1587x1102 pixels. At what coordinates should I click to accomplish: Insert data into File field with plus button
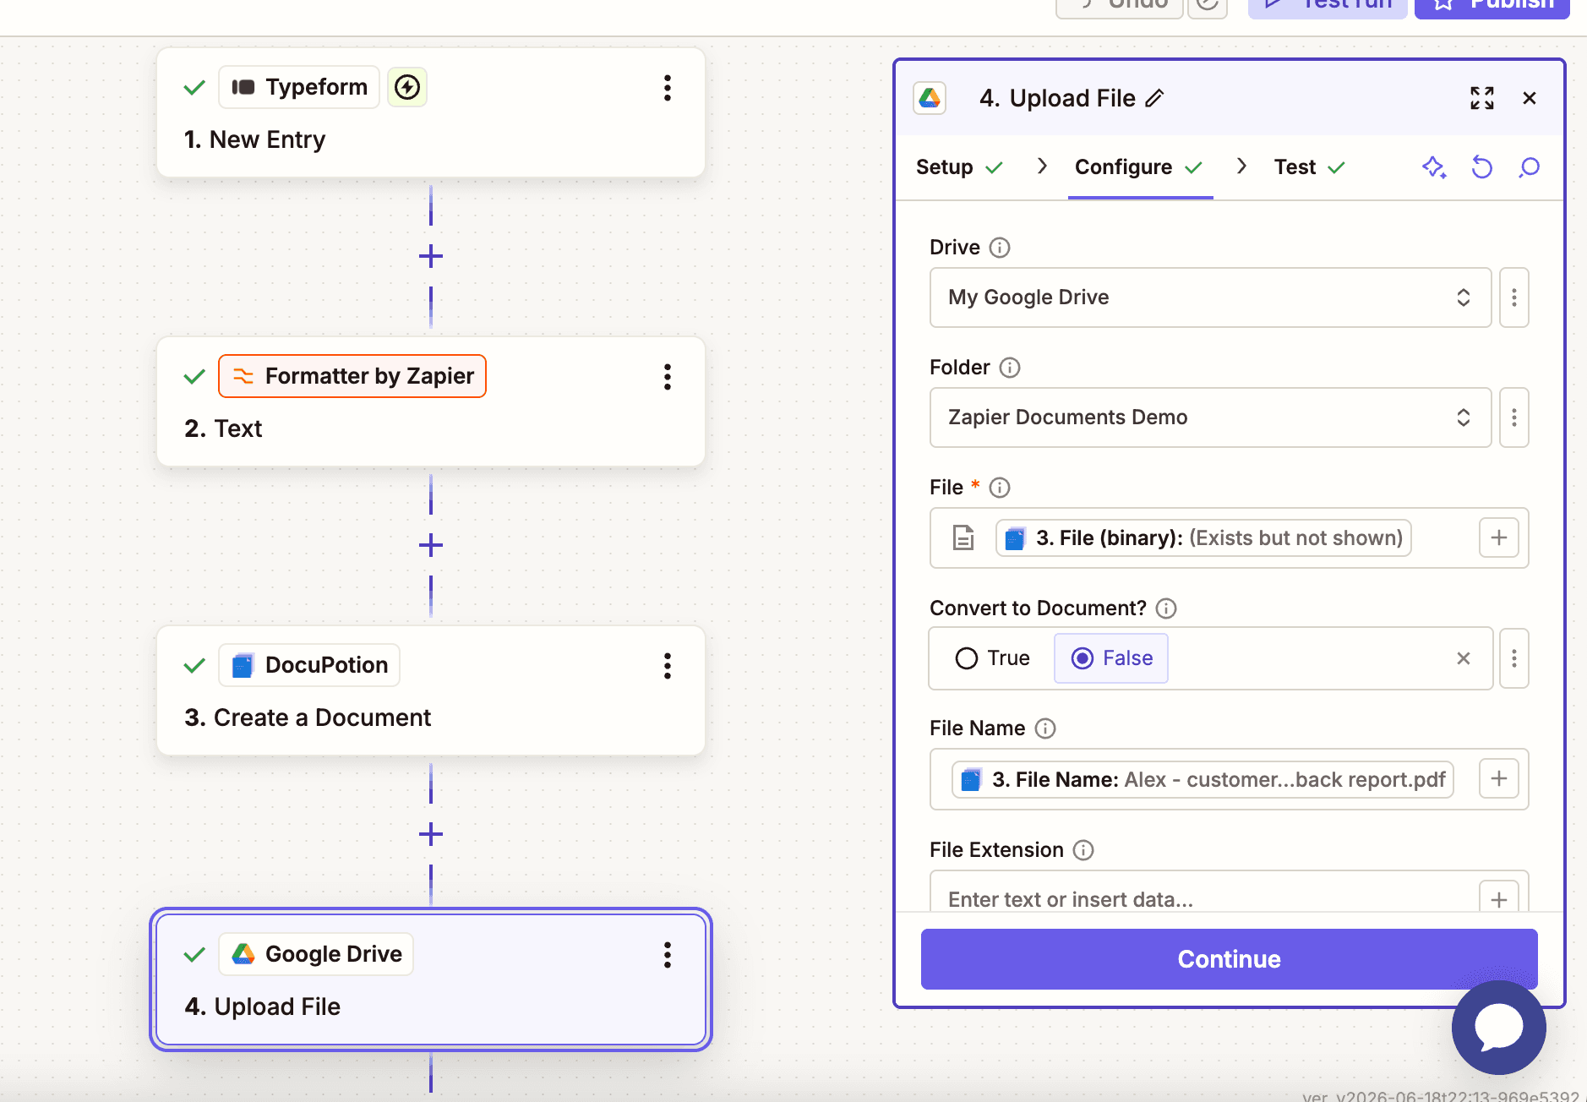pos(1499,537)
